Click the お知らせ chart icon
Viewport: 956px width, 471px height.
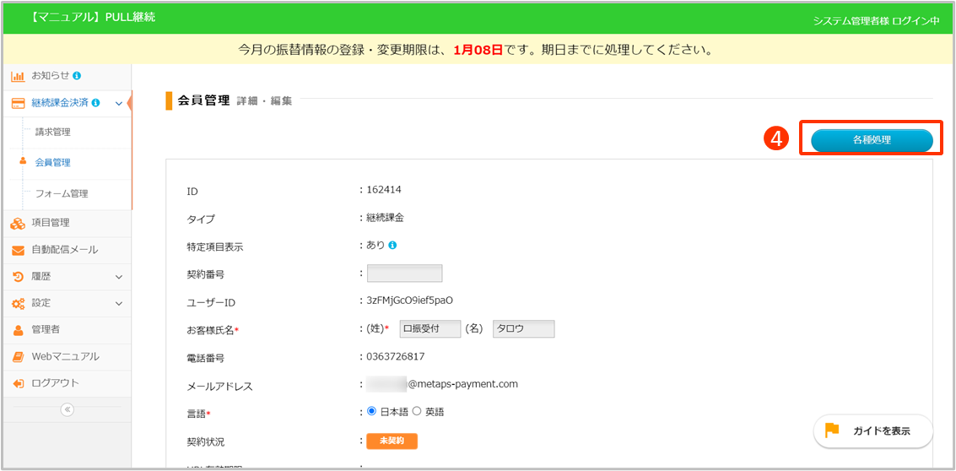[18, 76]
